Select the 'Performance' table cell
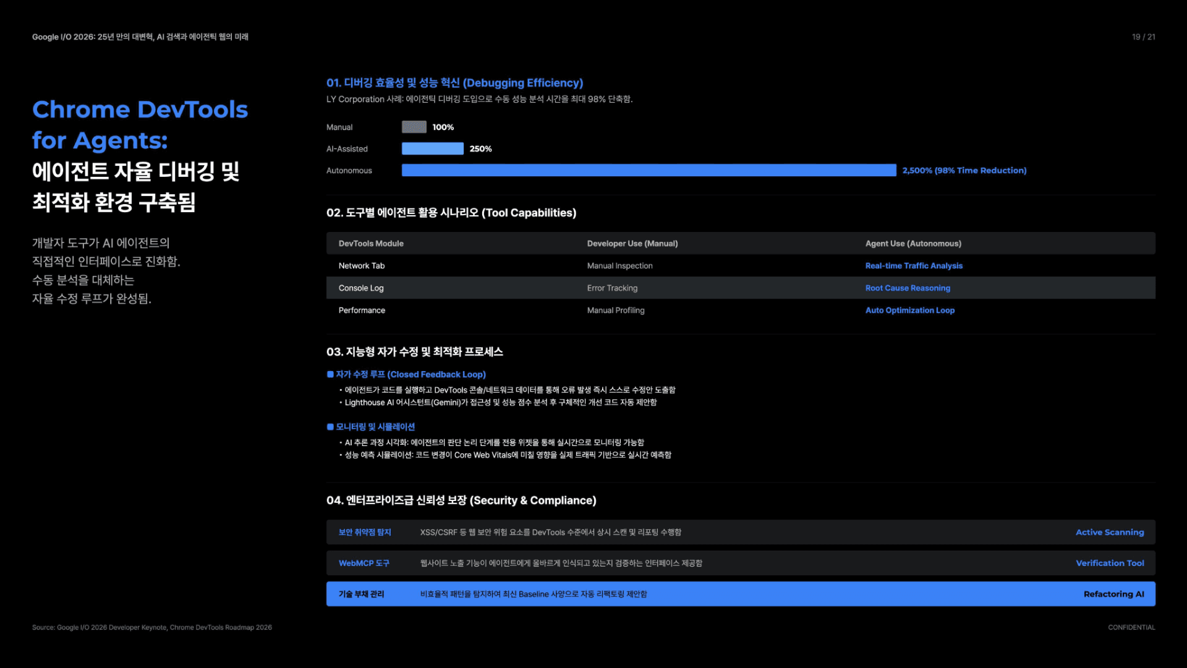 tap(361, 310)
